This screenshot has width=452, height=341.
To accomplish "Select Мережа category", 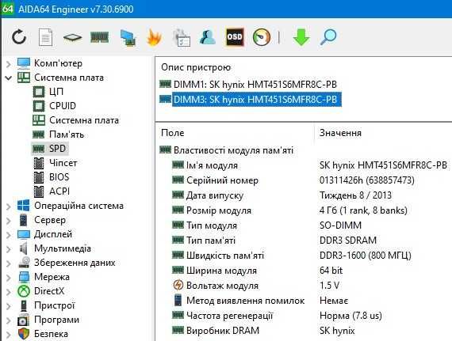I will (44, 277).
